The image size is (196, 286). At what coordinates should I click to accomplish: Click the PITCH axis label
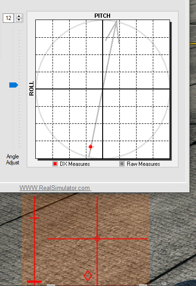102,16
